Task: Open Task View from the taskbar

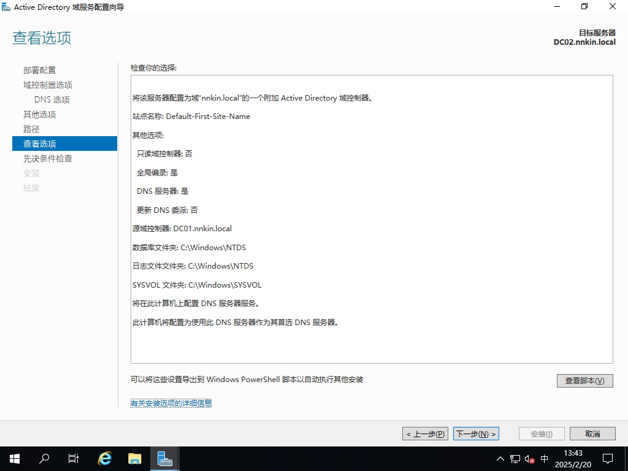Action: (74, 458)
